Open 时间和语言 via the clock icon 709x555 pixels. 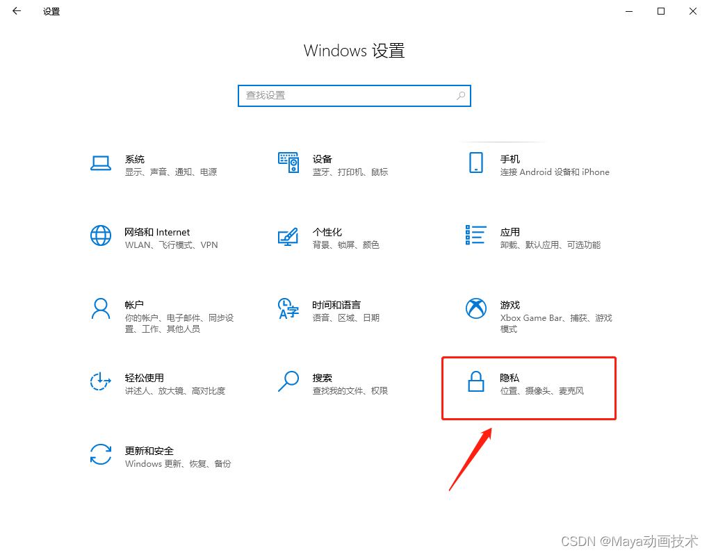(288, 310)
